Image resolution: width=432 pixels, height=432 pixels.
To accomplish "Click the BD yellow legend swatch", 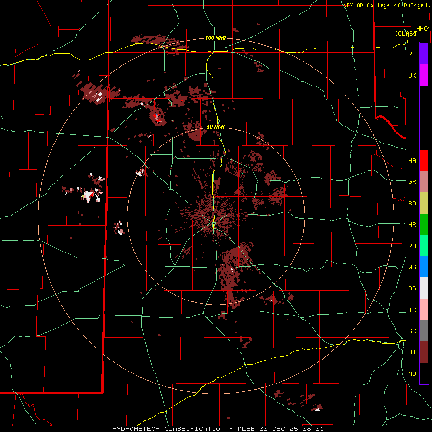I will click(424, 203).
